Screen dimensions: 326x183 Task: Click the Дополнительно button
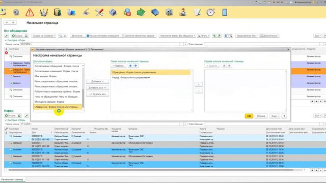269,36
